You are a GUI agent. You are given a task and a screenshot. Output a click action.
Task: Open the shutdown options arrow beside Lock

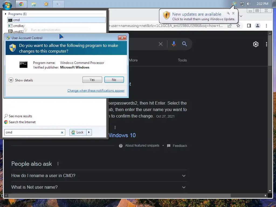click(x=89, y=132)
